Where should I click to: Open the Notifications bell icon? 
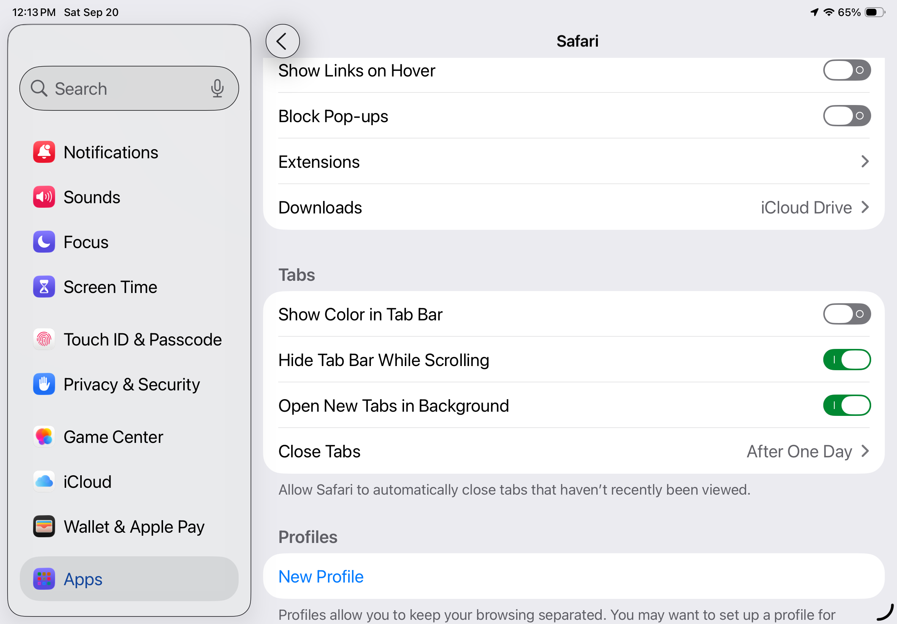(x=44, y=152)
